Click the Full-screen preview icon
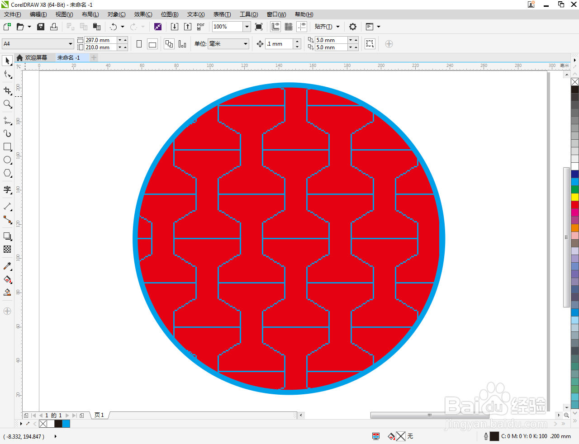 coord(259,27)
